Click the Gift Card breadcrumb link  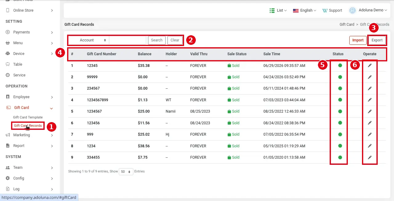[347, 25]
